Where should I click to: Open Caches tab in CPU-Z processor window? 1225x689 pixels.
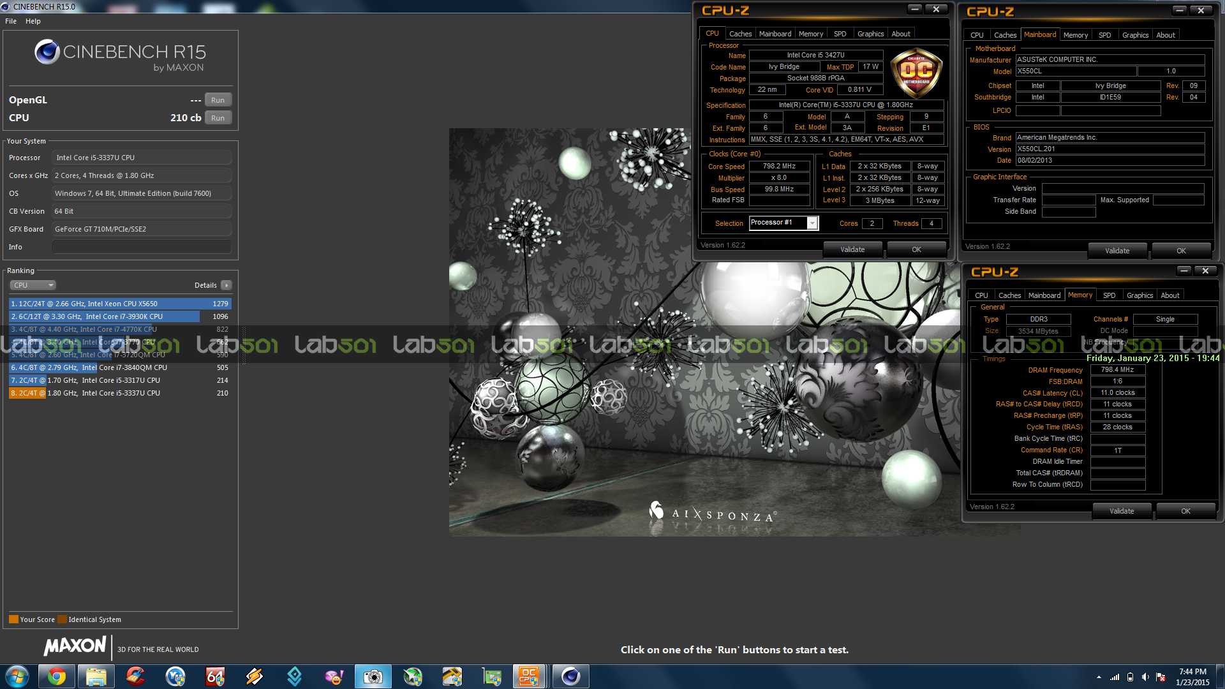click(x=740, y=34)
